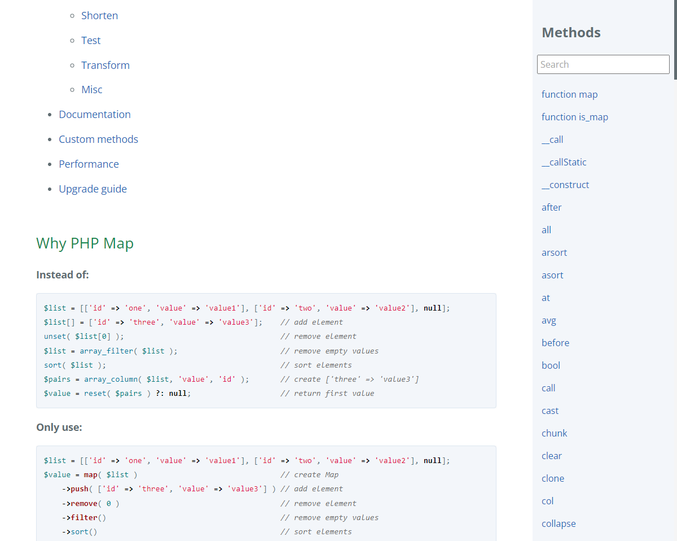The image size is (677, 541).
Task: Open the avg method link
Action: [548, 320]
